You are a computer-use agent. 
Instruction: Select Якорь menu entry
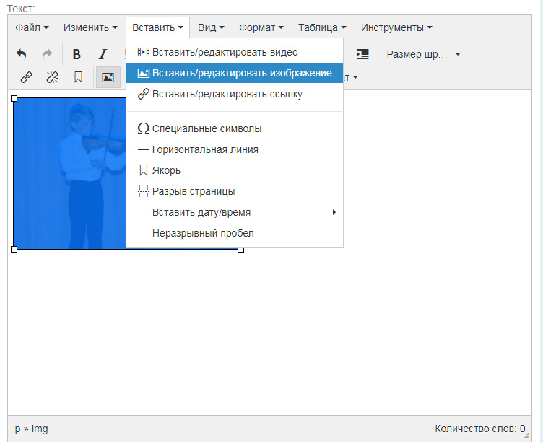(x=235, y=170)
